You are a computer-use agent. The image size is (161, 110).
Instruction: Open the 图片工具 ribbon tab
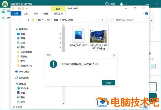58,14
